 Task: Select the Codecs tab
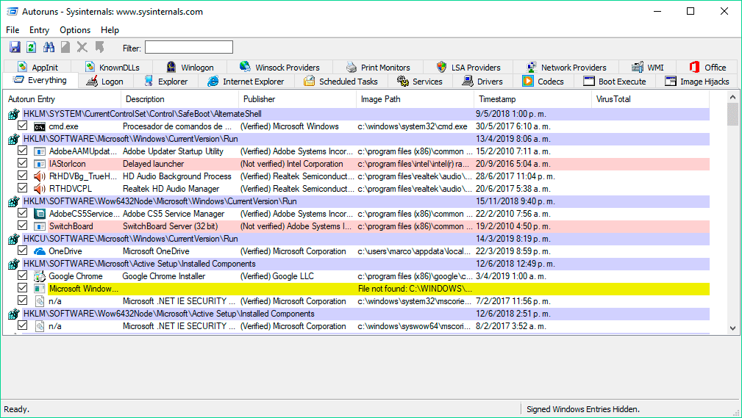click(x=543, y=82)
